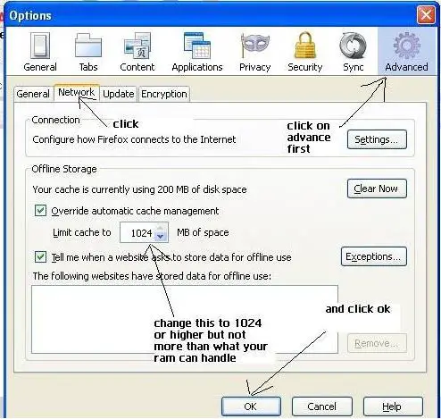Open the Privacy mask icon
This screenshot has height=419, width=441.
tap(255, 46)
